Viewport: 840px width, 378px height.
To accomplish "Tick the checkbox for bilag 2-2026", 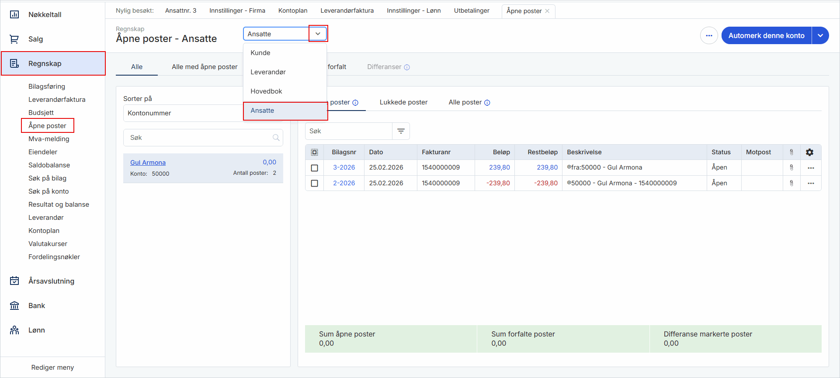I will (314, 183).
